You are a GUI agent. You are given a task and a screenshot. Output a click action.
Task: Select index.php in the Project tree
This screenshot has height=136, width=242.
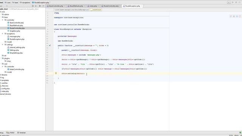(x=5, y=91)
